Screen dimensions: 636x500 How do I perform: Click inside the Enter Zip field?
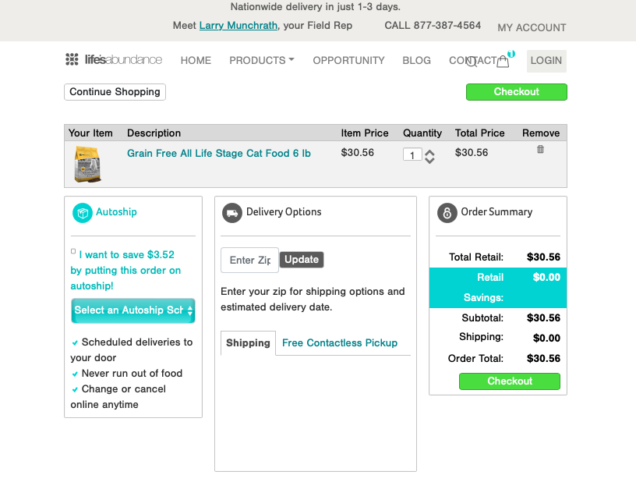[248, 260]
